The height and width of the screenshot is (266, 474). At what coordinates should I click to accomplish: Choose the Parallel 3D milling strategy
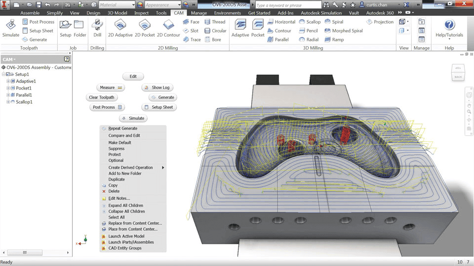[x=278, y=39]
